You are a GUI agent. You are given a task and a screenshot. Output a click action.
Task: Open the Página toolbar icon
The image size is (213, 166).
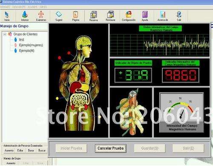[75, 16]
